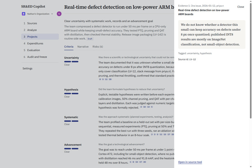Viewport: 252px width, 168px height.
Task: Click the evidence quote text box
Action: click(x=212, y=34)
